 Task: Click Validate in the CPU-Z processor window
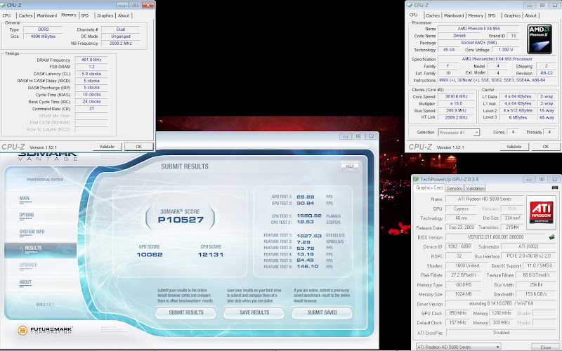point(514,147)
